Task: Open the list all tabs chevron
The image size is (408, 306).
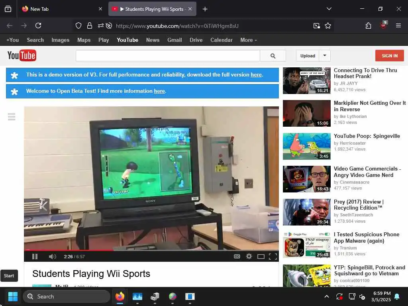Action: 329,9
